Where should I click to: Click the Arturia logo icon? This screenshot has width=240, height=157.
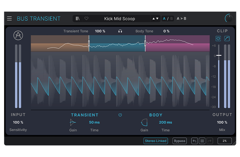tap(18, 35)
